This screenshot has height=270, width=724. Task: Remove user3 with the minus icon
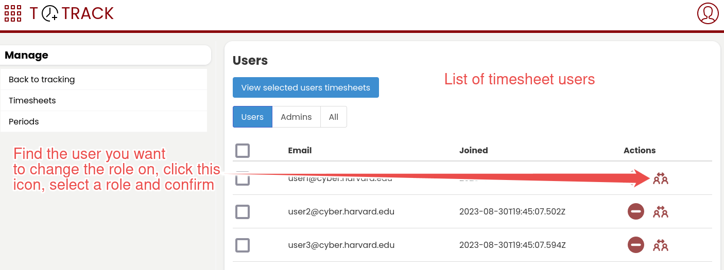tap(636, 245)
